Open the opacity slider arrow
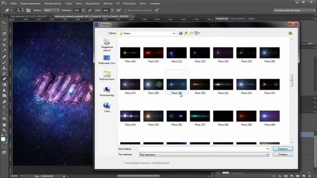 [x=83, y=10]
